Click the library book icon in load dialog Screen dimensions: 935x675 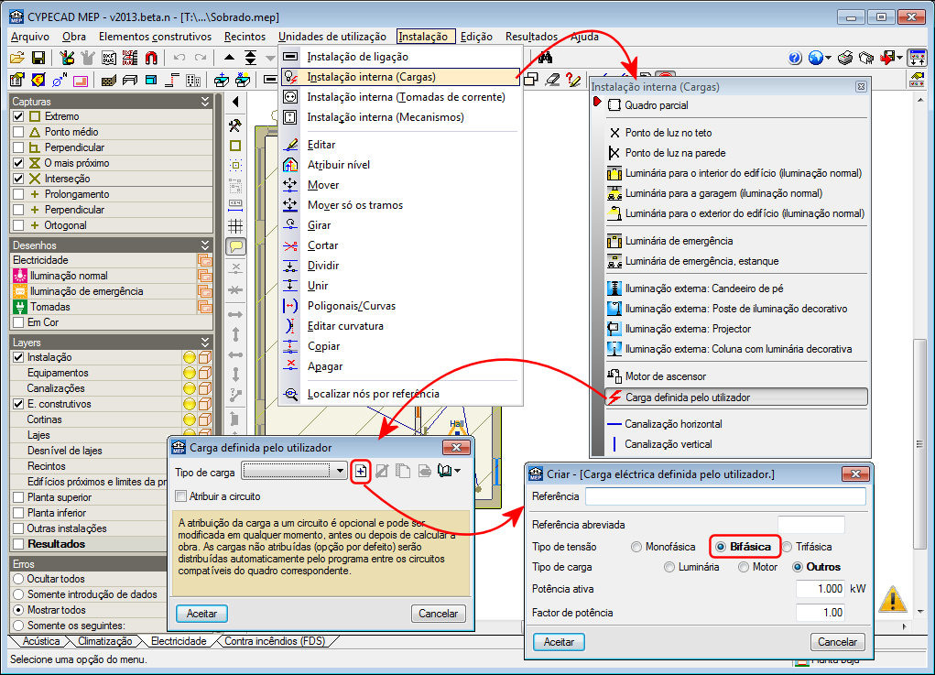click(x=444, y=471)
